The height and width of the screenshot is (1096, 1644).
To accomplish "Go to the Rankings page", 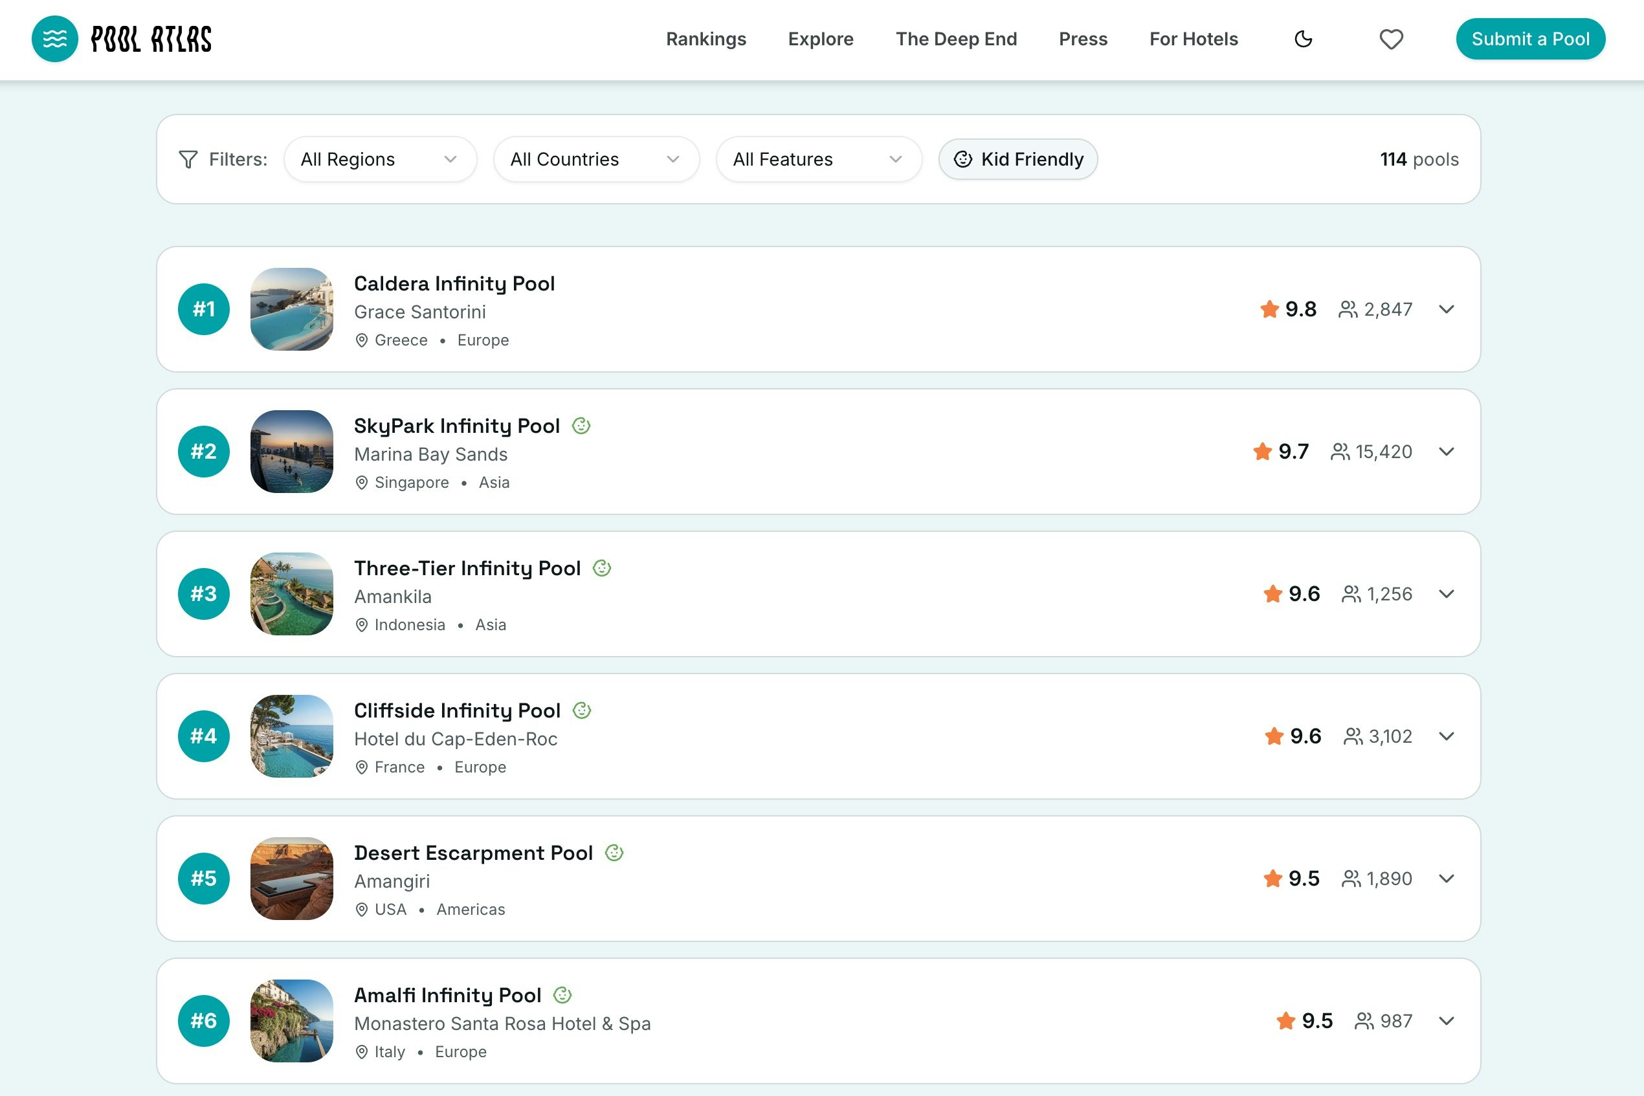I will [705, 39].
